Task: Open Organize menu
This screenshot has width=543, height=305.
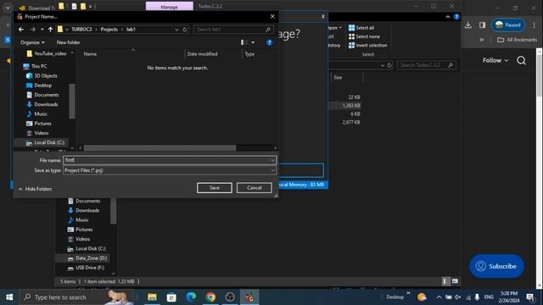Action: pos(32,42)
